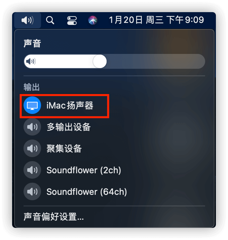Open Control Center toggle icon
The width and height of the screenshot is (228, 240).
72,21
